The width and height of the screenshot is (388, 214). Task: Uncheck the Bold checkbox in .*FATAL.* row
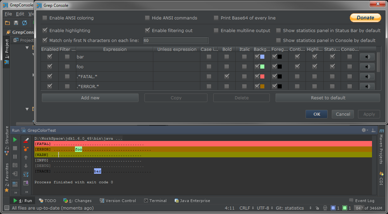tap(227, 76)
